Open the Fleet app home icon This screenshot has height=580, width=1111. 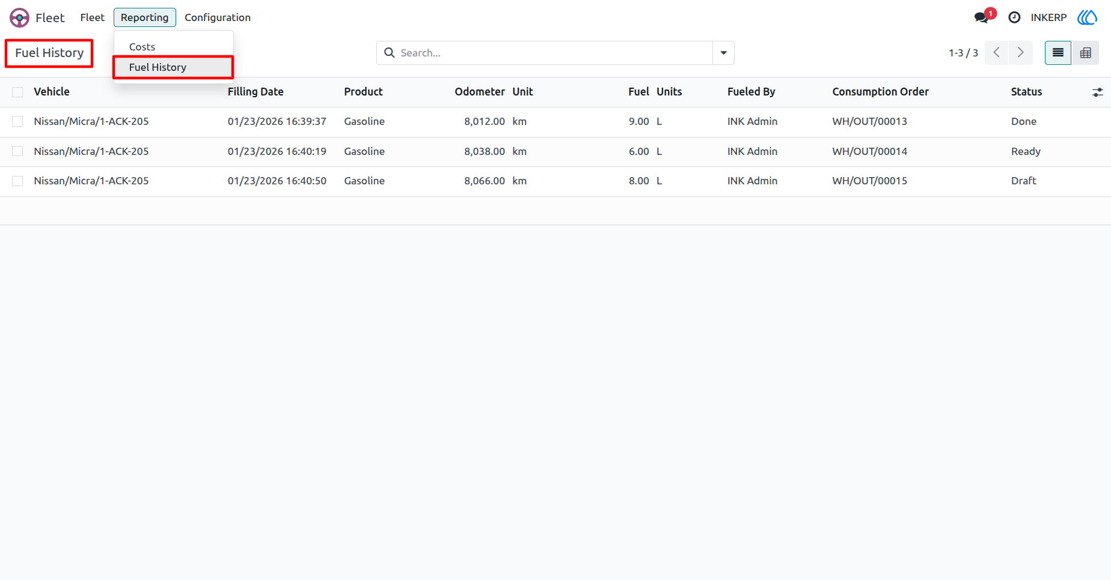point(19,17)
